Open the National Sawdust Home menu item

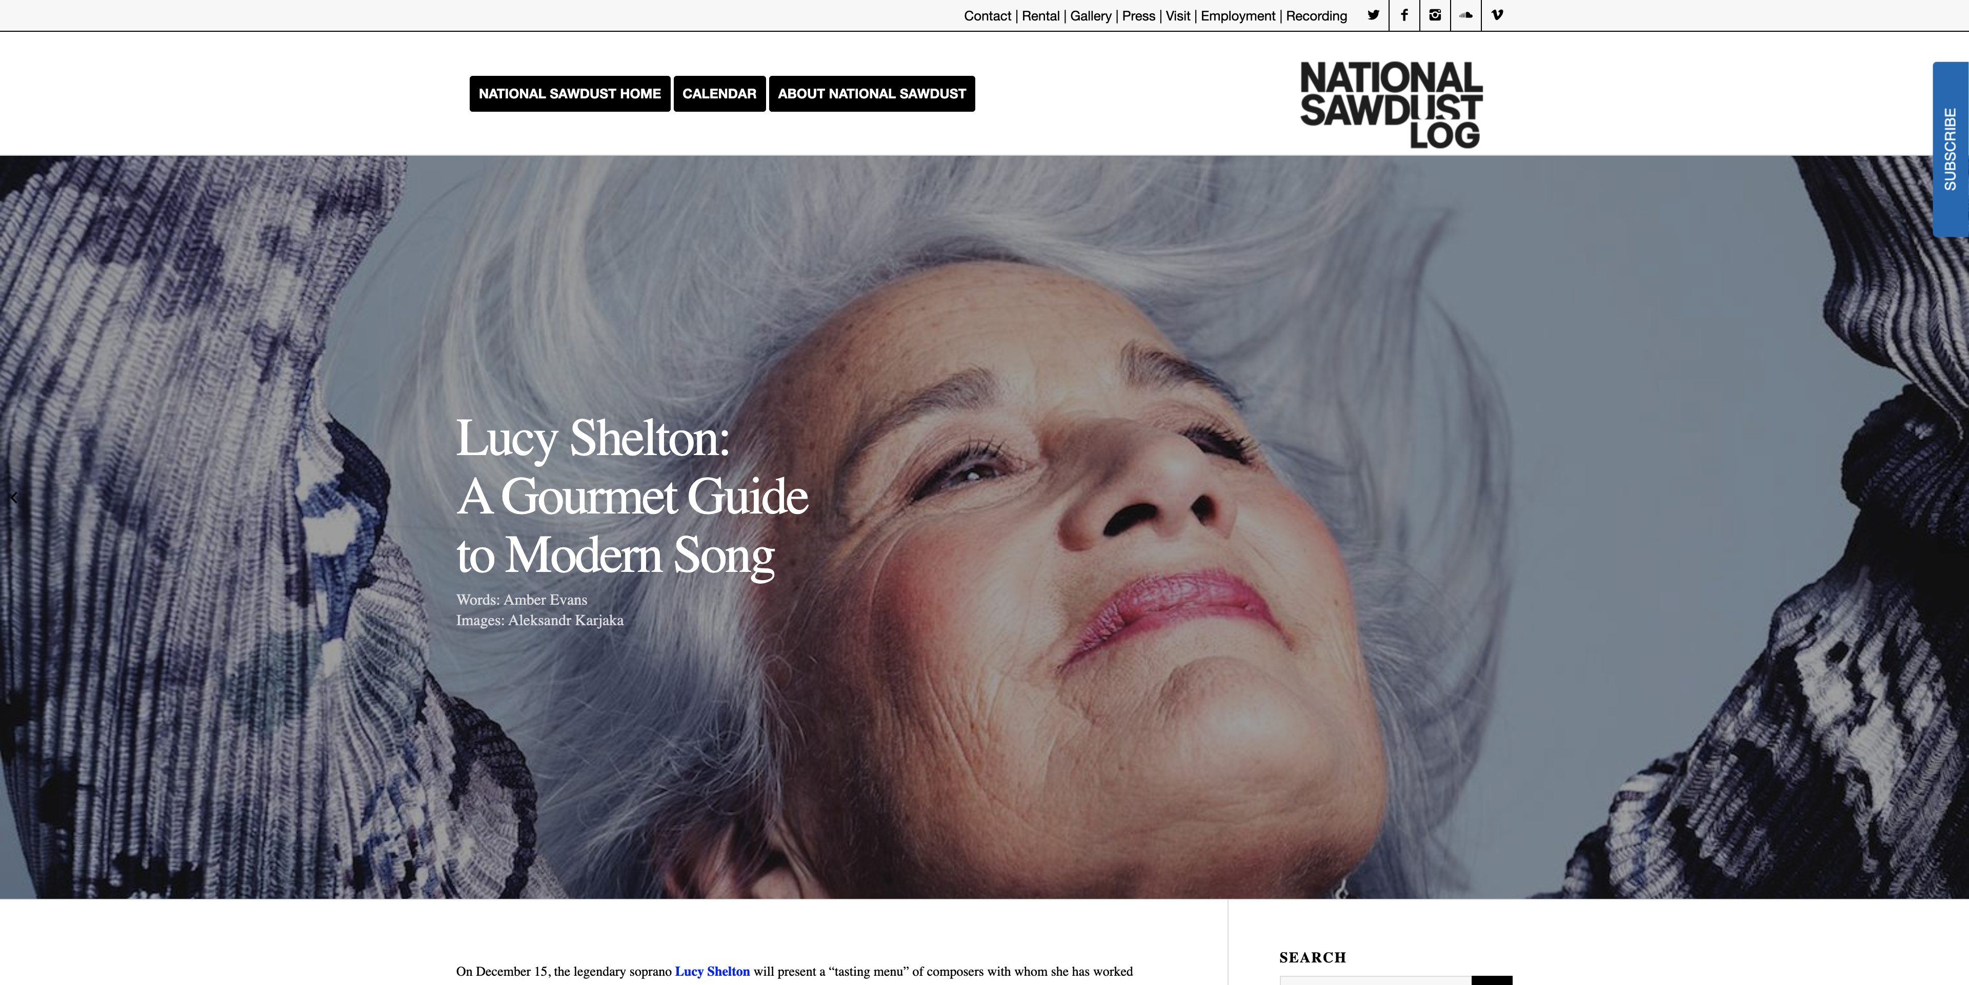click(x=570, y=93)
